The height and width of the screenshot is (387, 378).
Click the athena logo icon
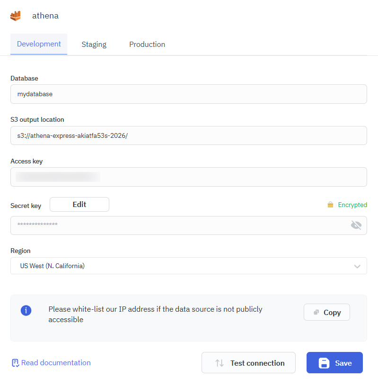(x=16, y=16)
